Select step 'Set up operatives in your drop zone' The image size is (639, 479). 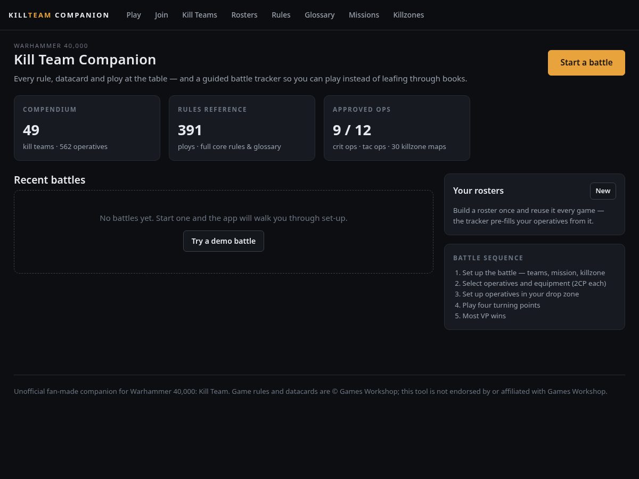520,294
